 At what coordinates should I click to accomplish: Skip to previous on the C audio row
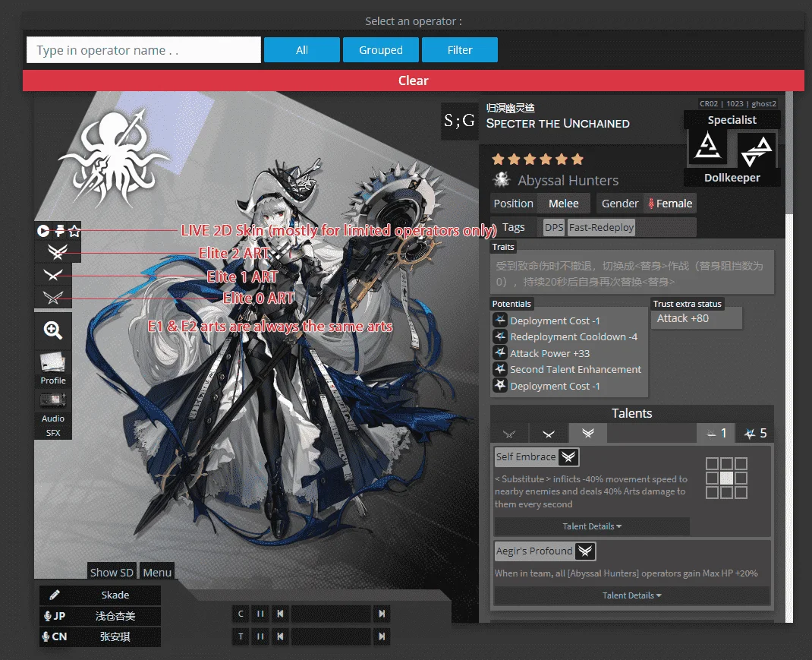click(280, 614)
